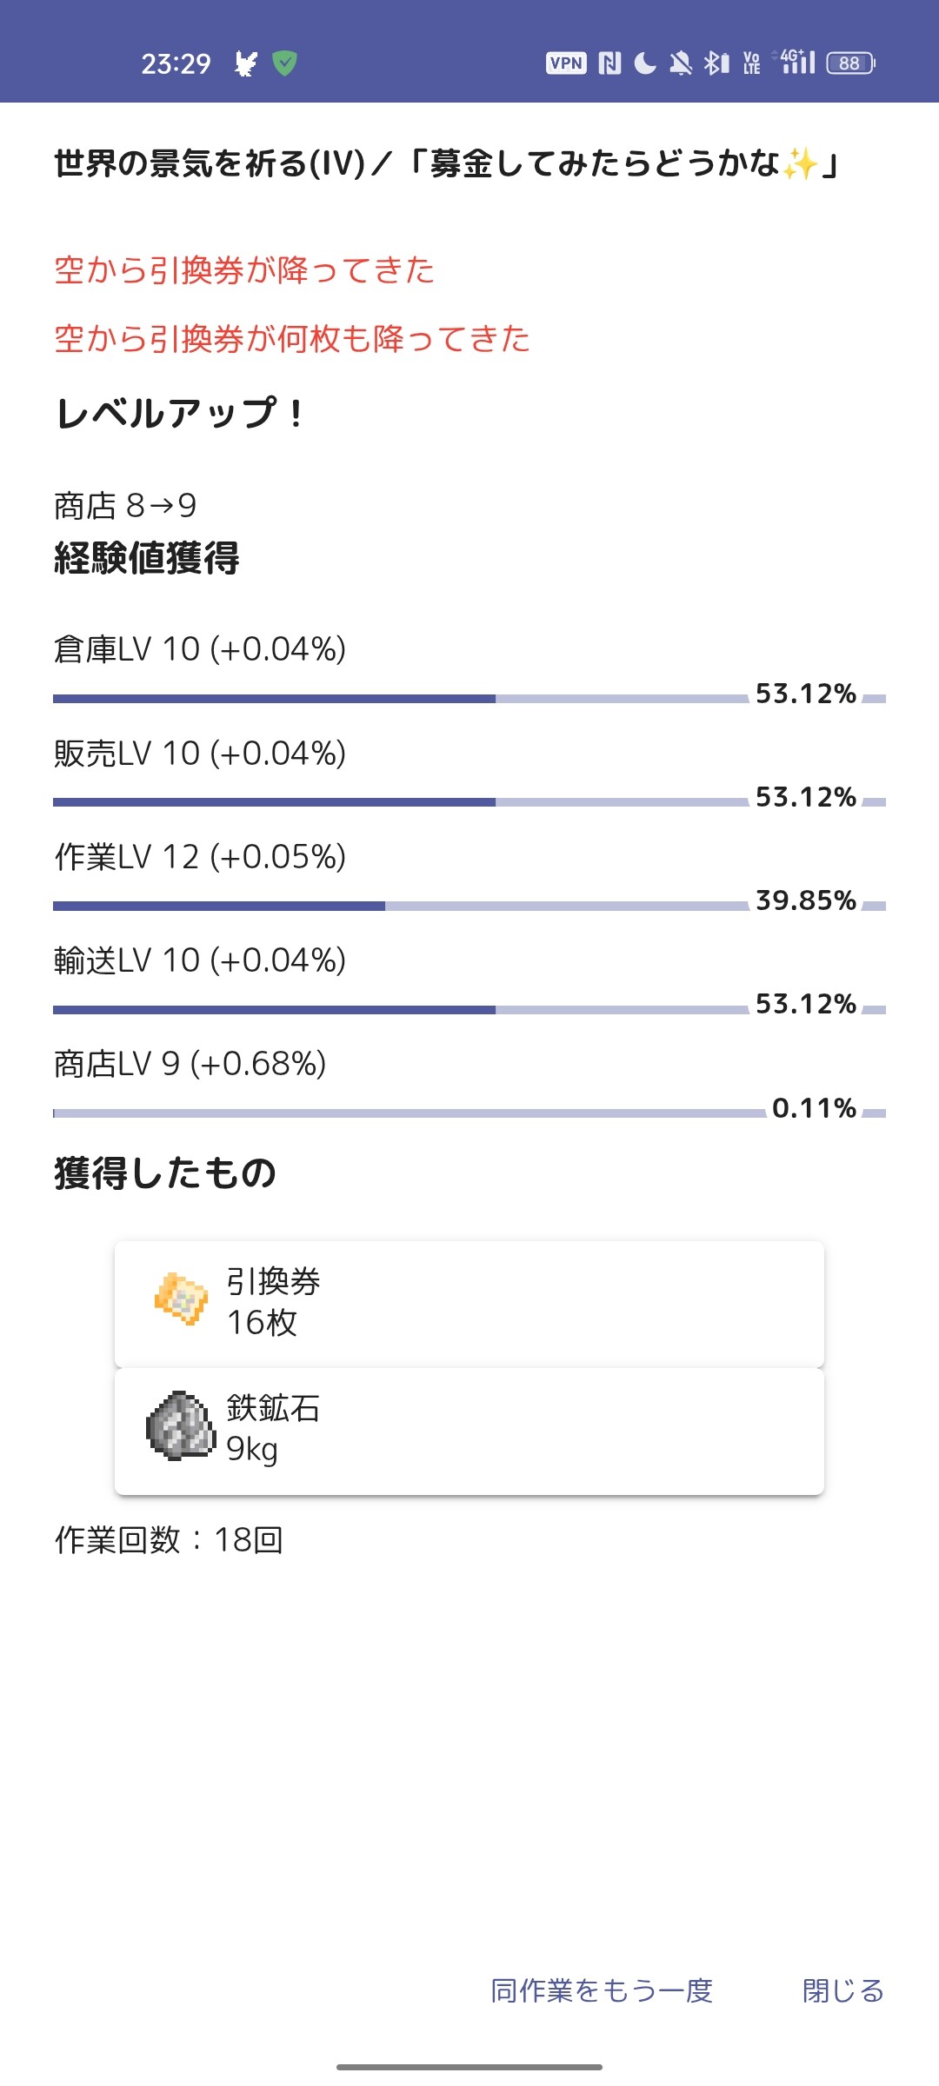Tap the muted notification bell icon
Screen dimensions: 939x2086
(681, 63)
